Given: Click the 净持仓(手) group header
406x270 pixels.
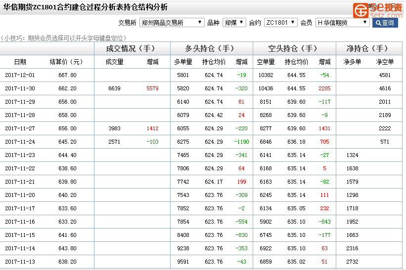Looking at the screenshot, I should 368,48.
